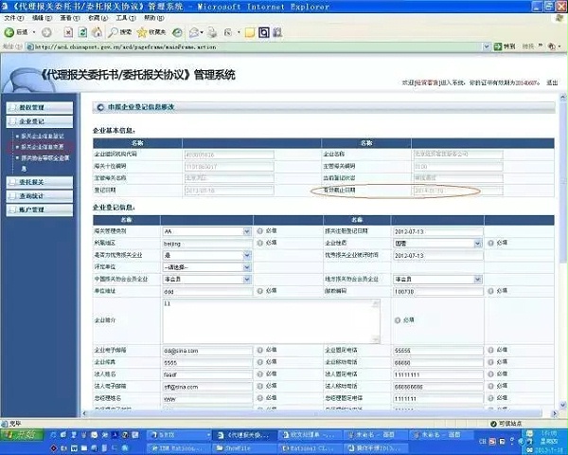Switch to ShowFile taskbar window
The width and height of the screenshot is (568, 455).
(x=245, y=448)
